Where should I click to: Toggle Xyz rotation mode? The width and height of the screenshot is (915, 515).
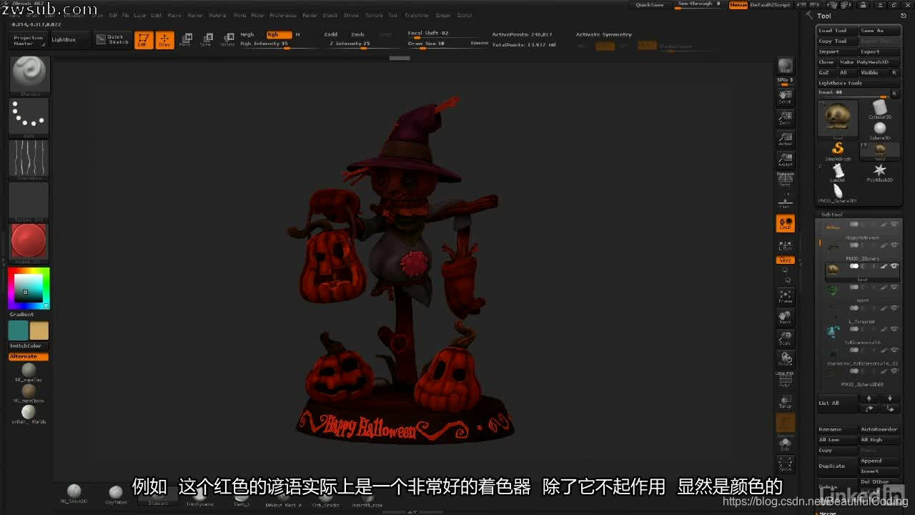[785, 260]
